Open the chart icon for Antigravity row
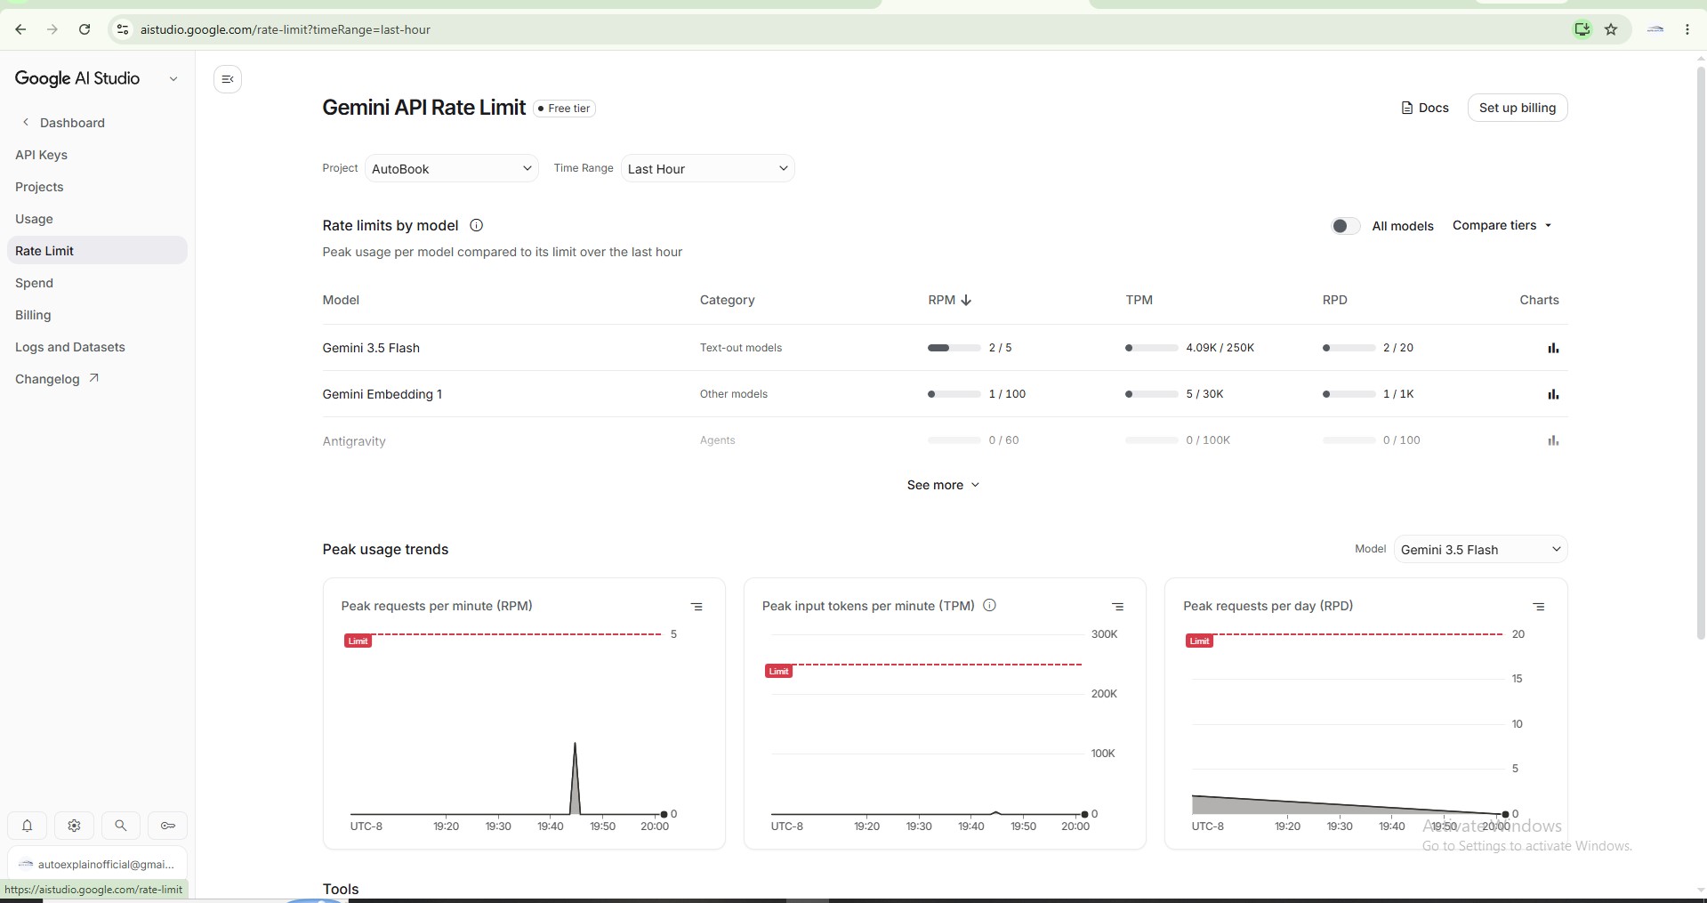The width and height of the screenshot is (1707, 903). [1553, 440]
